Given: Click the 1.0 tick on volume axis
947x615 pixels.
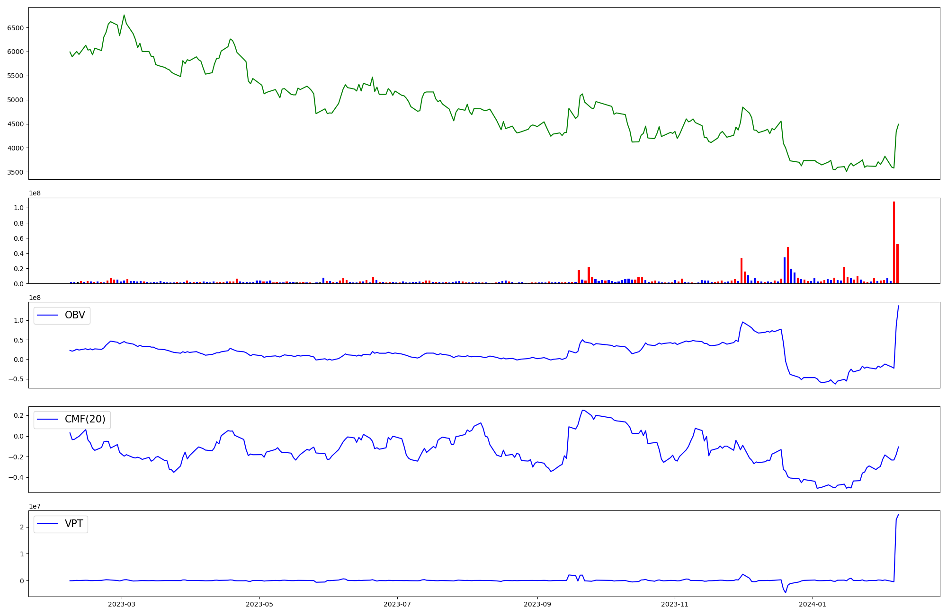Looking at the screenshot, I should (x=19, y=208).
